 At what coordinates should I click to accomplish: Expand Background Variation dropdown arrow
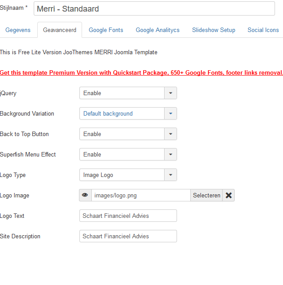pos(170,113)
